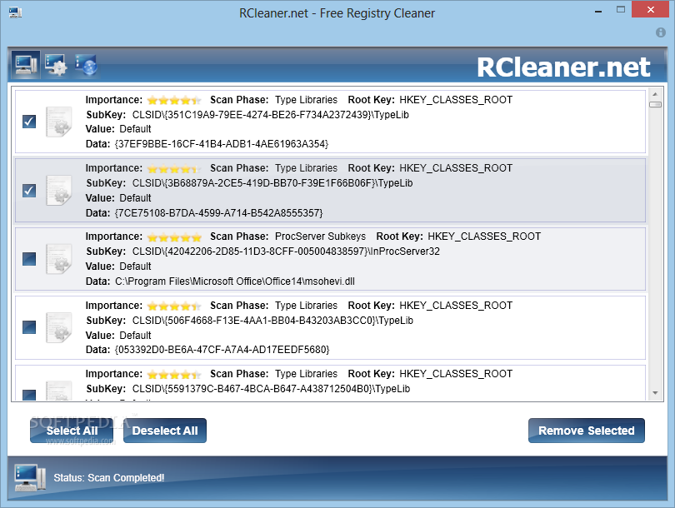The image size is (675, 508).
Task: Open the computer scan view icon in toolbar
Action: (26, 65)
